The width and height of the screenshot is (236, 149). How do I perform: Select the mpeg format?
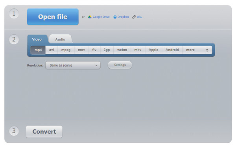point(66,50)
